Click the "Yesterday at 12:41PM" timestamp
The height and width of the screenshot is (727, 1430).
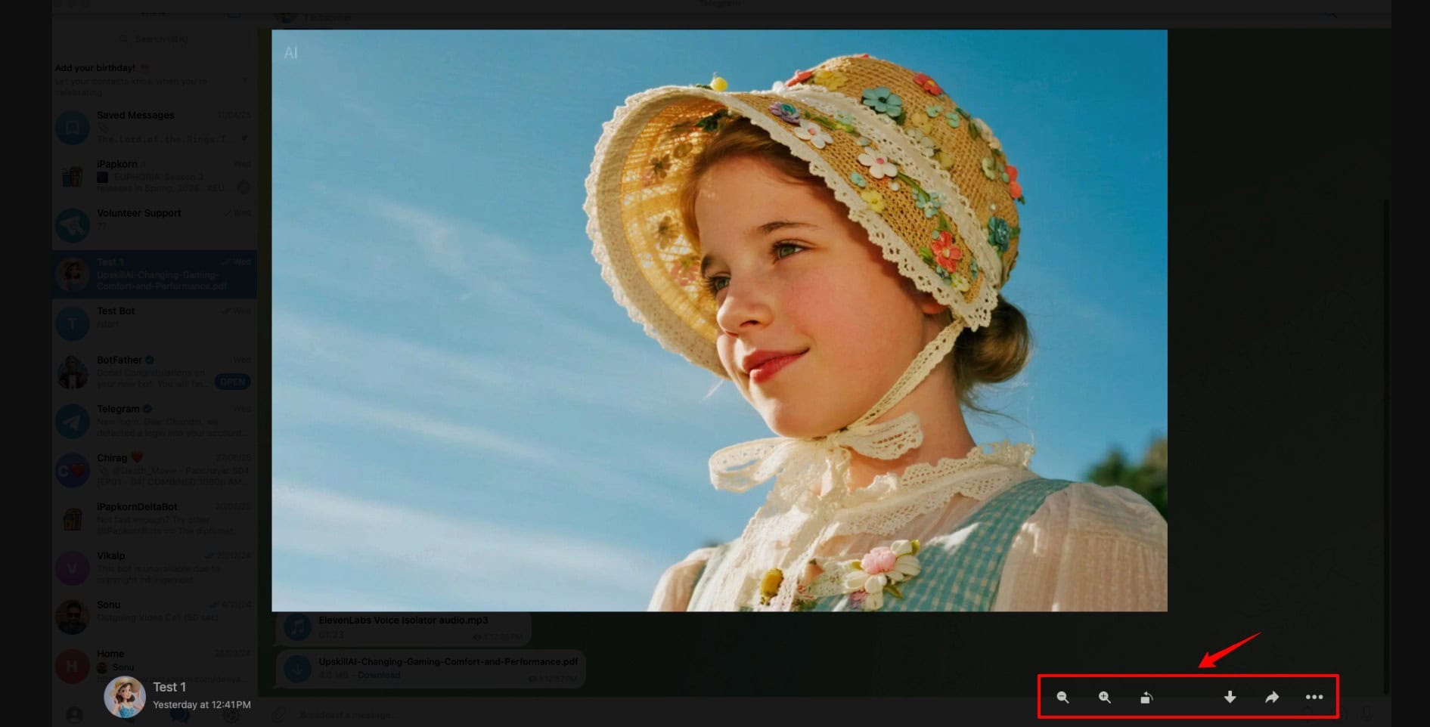(201, 705)
